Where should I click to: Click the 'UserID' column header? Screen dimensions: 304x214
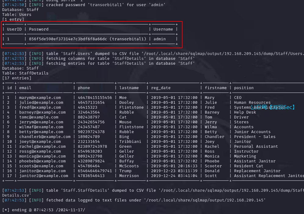pos(14,29)
